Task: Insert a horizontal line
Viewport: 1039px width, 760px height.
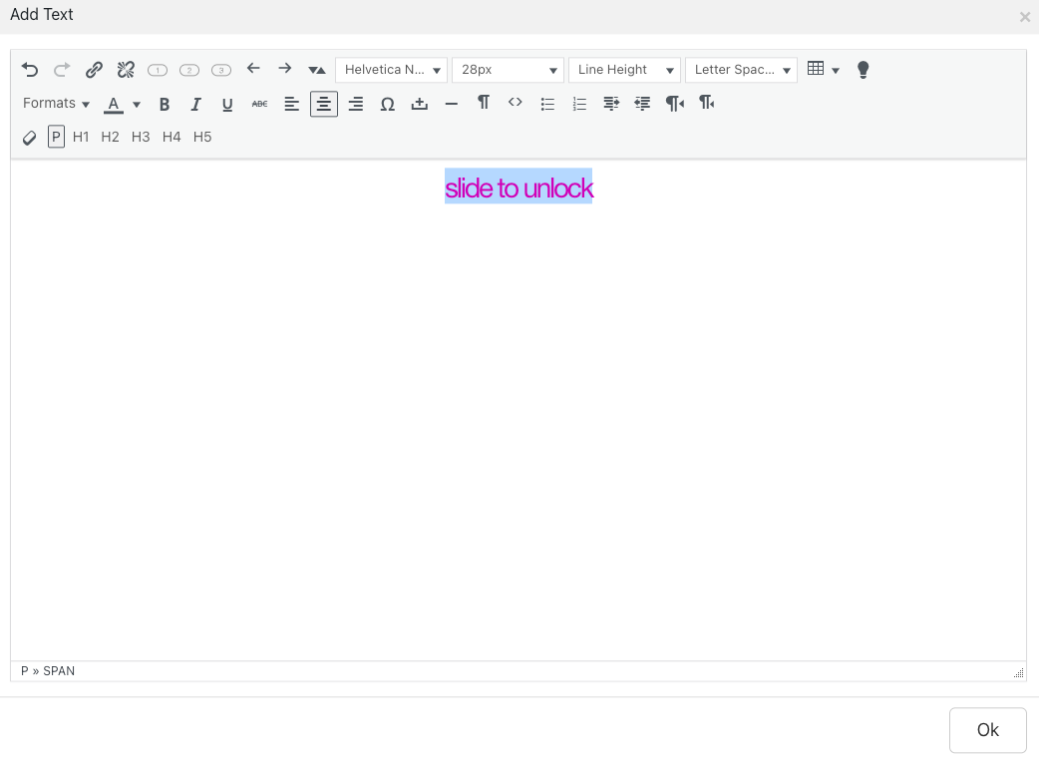Action: click(452, 104)
